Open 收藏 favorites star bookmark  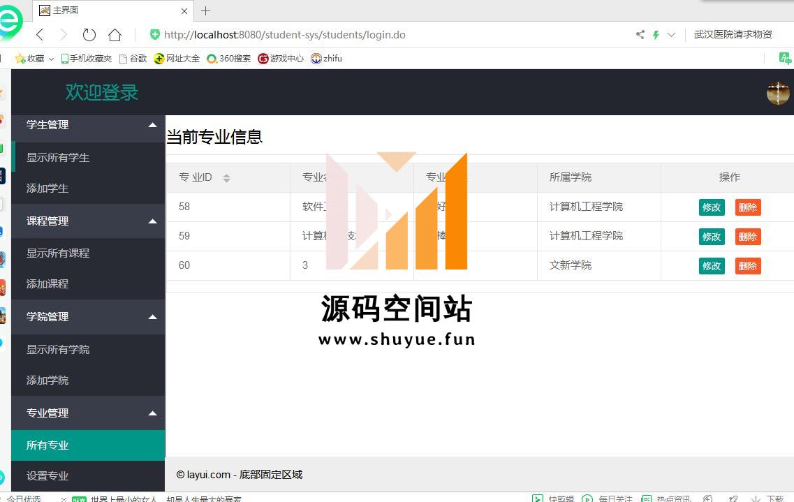click(x=30, y=58)
